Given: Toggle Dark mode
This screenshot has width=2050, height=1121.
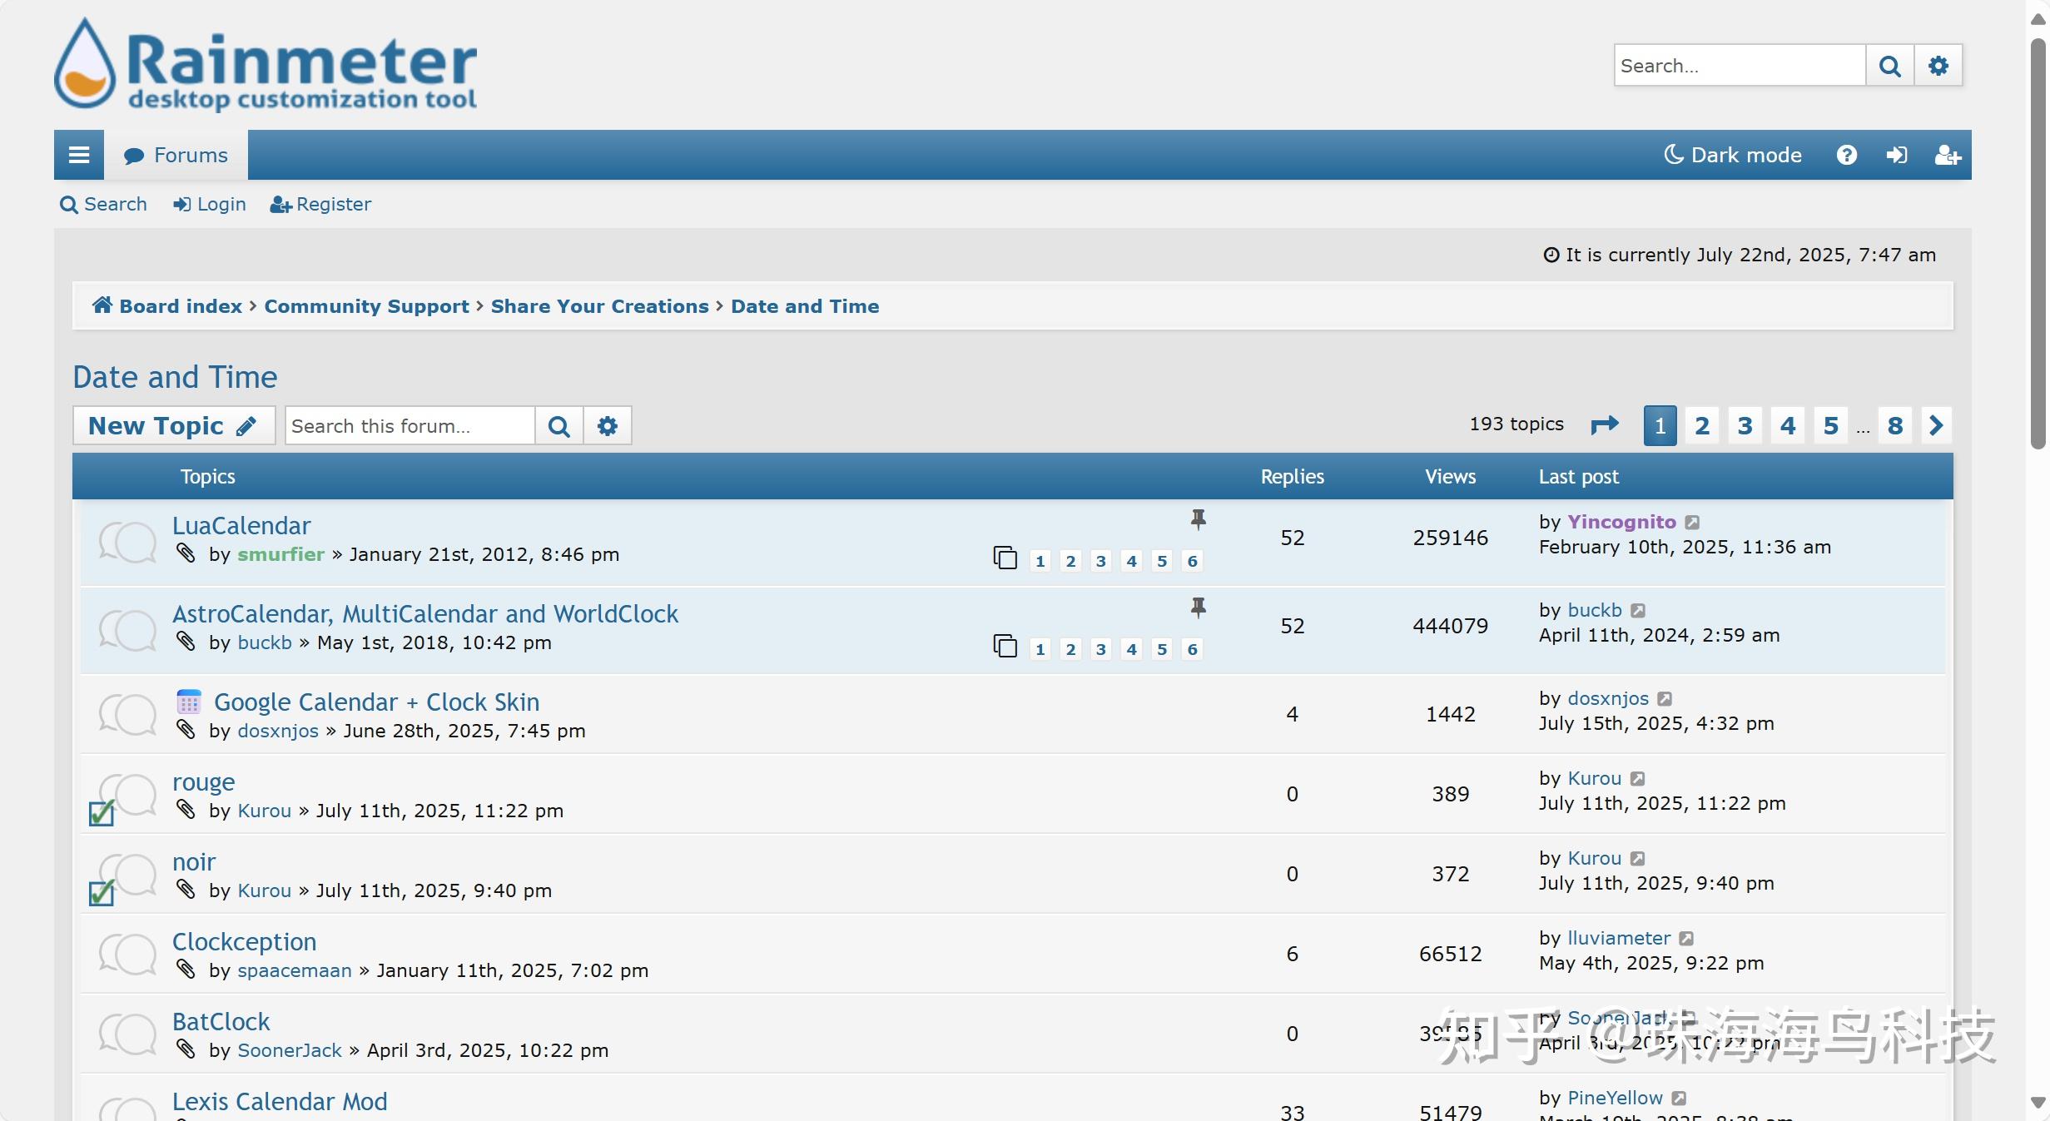Looking at the screenshot, I should (1733, 155).
